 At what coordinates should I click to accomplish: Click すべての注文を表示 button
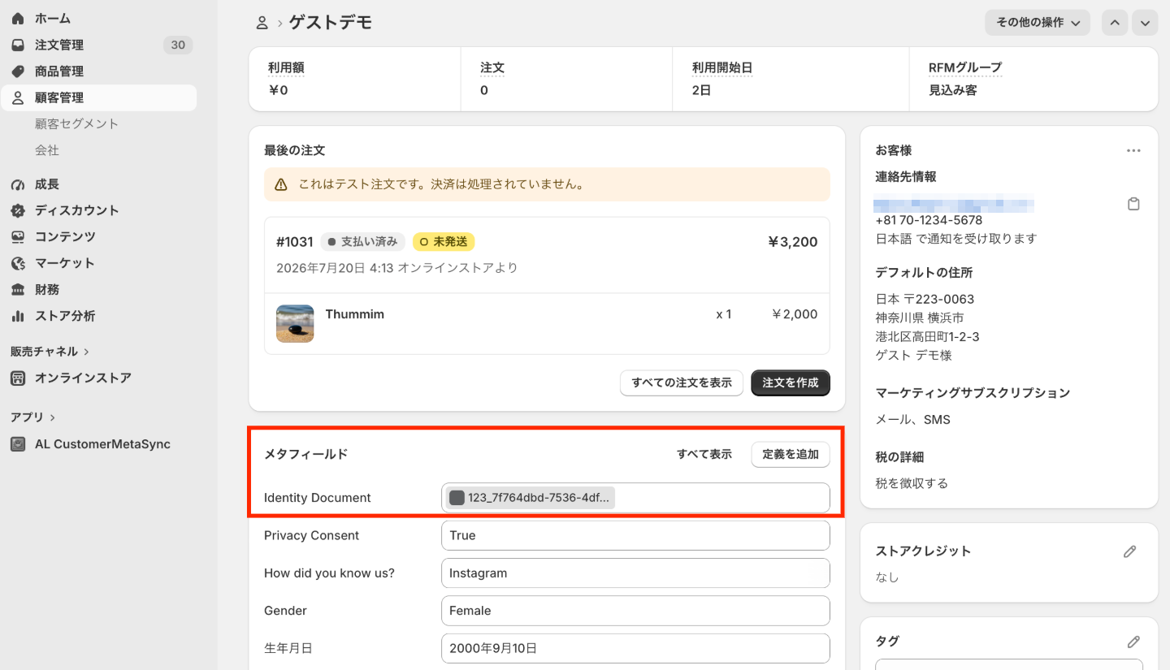point(682,383)
